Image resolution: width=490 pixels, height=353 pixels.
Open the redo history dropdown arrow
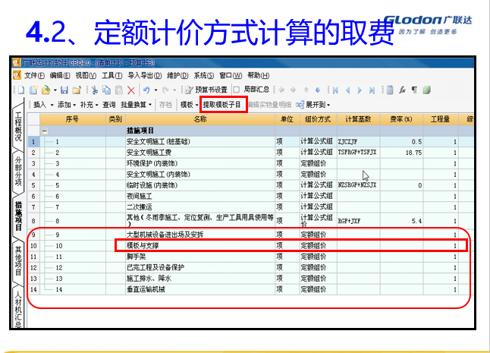coord(174,90)
